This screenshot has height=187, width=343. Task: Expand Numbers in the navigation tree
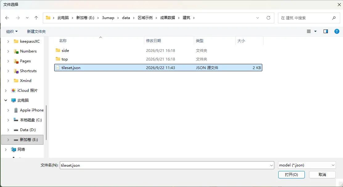(x=8, y=52)
